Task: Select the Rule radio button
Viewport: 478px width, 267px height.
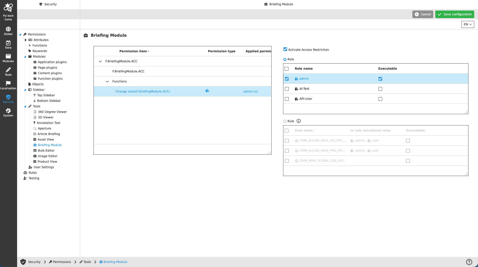Action: pyautogui.click(x=285, y=121)
